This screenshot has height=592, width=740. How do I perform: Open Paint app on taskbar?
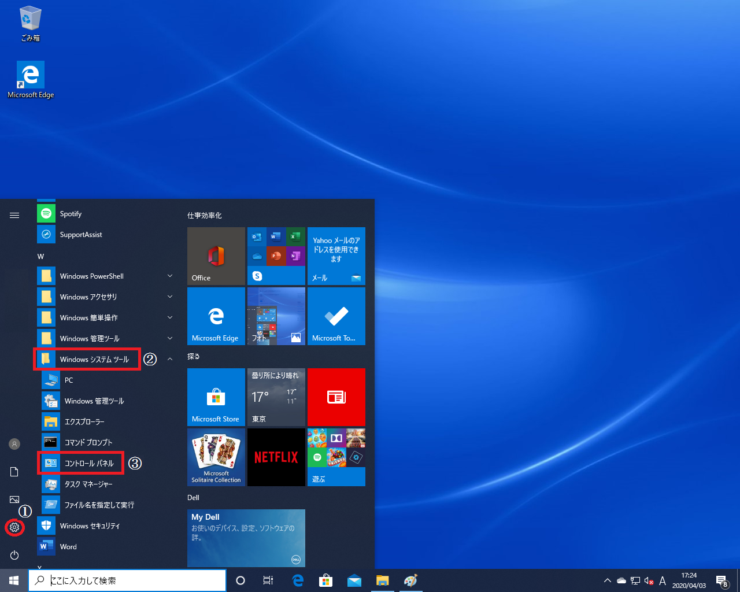[x=410, y=580]
